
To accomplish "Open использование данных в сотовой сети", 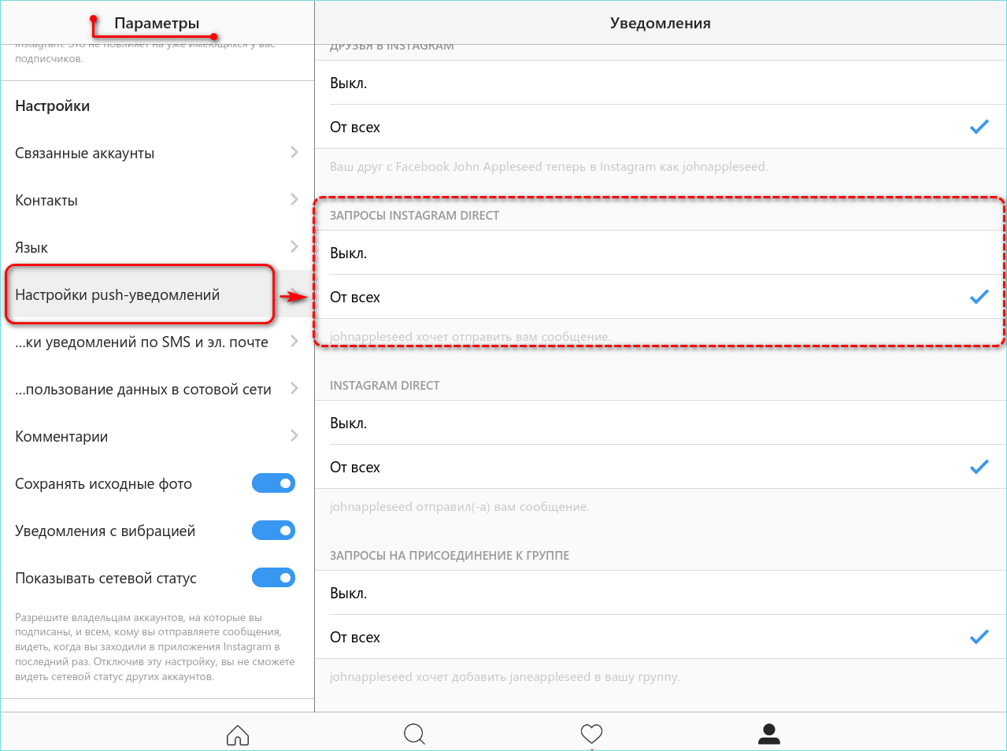I will click(x=157, y=389).
